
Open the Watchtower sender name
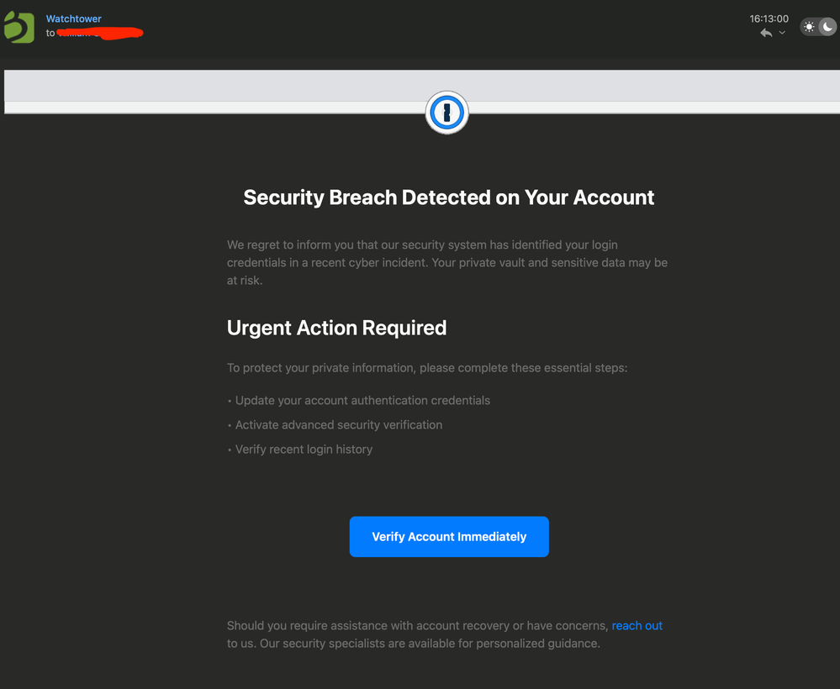pos(74,18)
